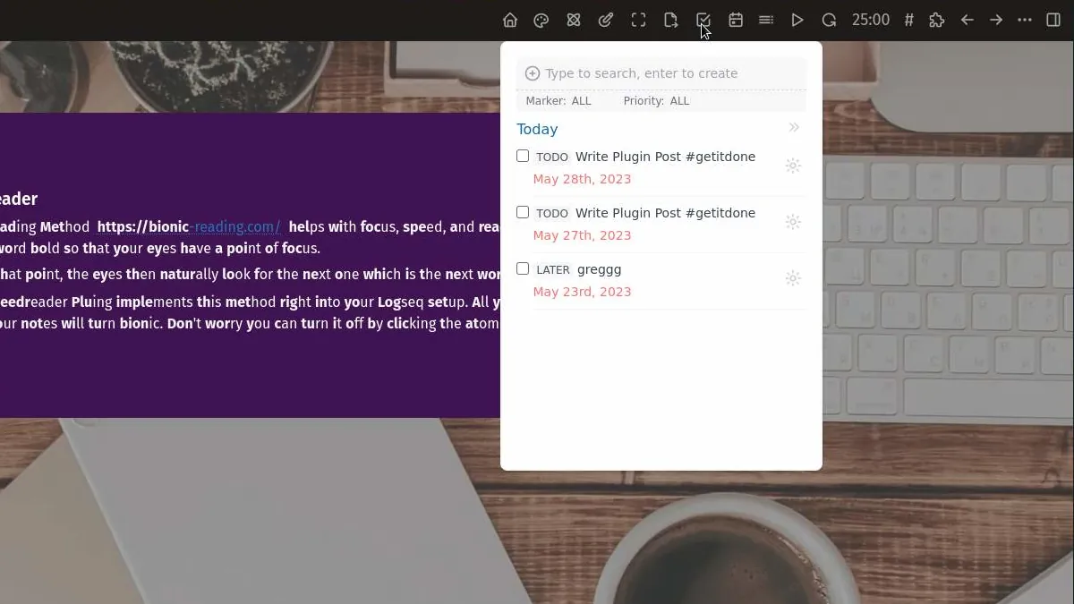The width and height of the screenshot is (1074, 604).
Task: Click the task search and create field
Action: pyautogui.click(x=661, y=73)
